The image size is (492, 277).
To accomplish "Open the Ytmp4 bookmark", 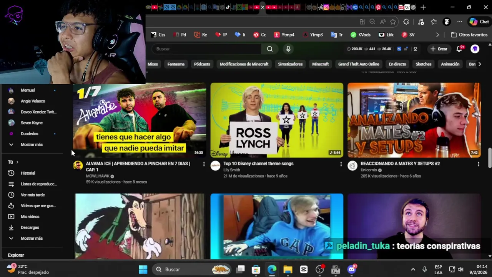I will 284,35.
